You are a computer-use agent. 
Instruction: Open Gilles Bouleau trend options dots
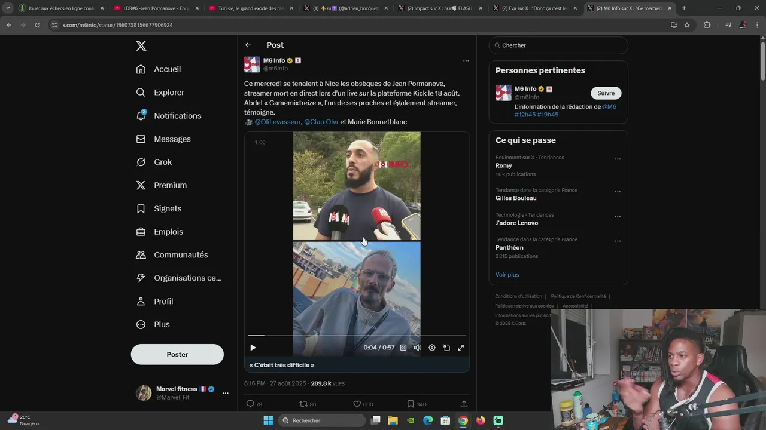618,192
